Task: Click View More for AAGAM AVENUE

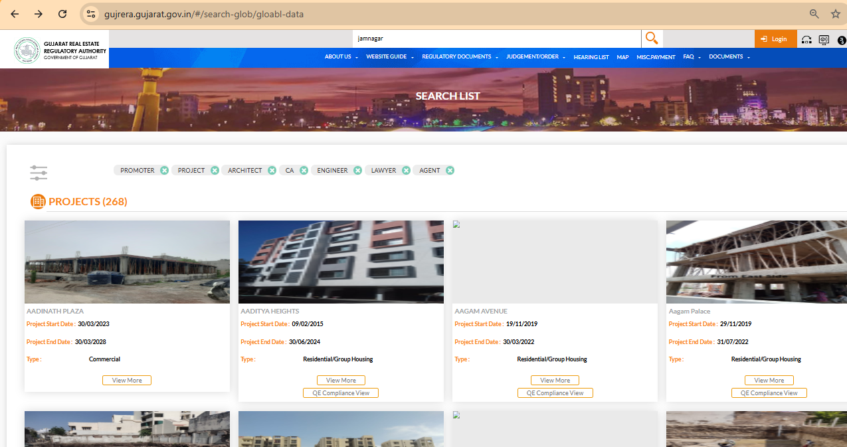Action: 555,381
